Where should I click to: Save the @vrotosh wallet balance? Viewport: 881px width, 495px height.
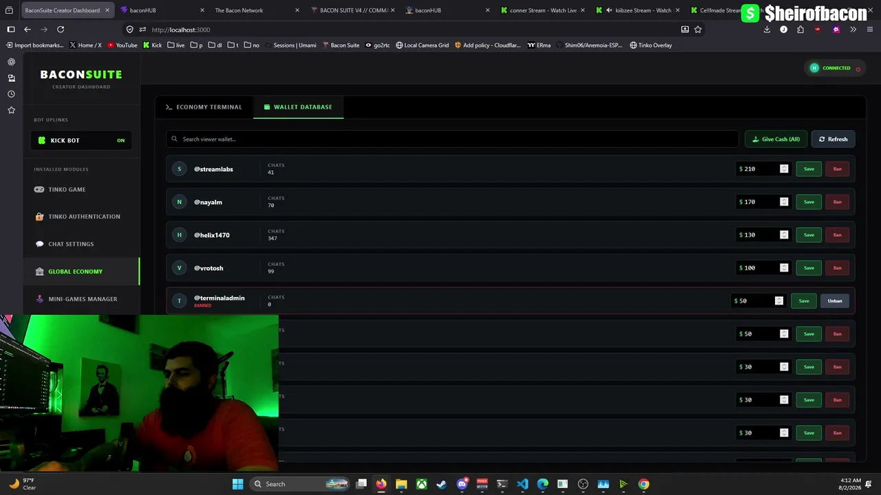809,268
